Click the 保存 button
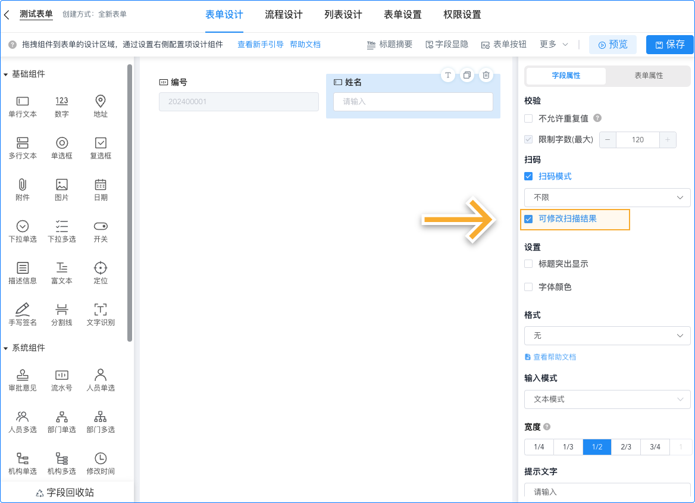 669,44
